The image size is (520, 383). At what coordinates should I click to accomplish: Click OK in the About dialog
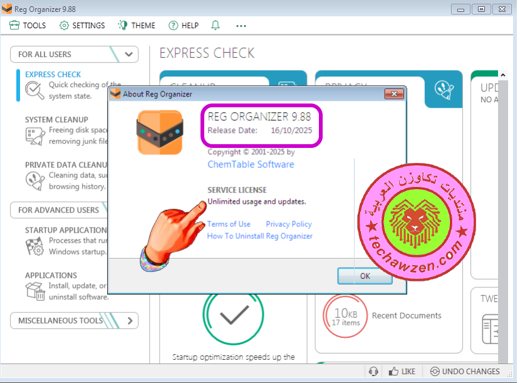click(365, 276)
